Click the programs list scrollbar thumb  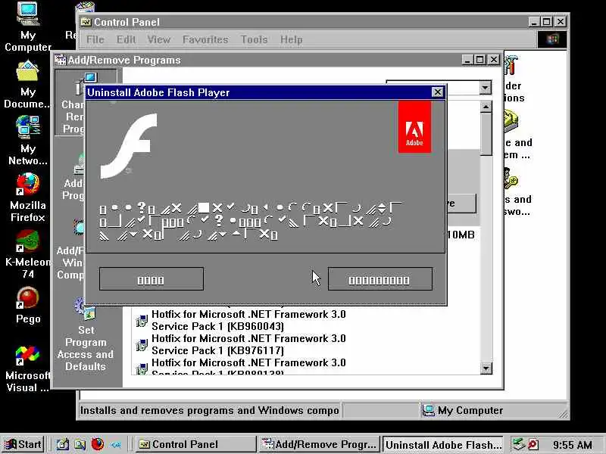click(x=486, y=135)
